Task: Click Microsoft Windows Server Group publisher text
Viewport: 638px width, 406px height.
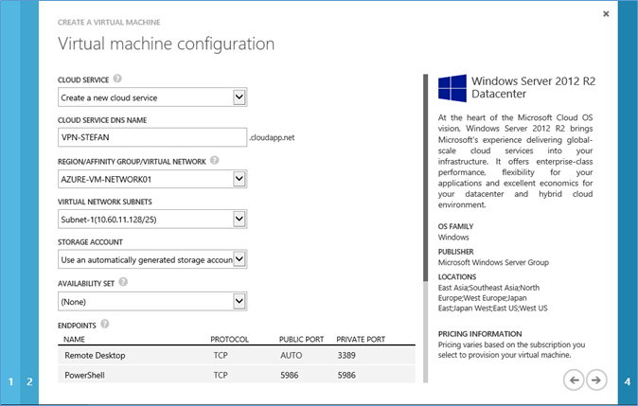Action: click(x=493, y=262)
